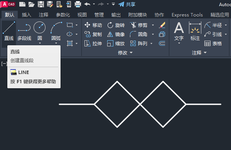Screen dimensions: 231x150
Task: Click the 半径 radius dimension tool
Action: point(213,25)
